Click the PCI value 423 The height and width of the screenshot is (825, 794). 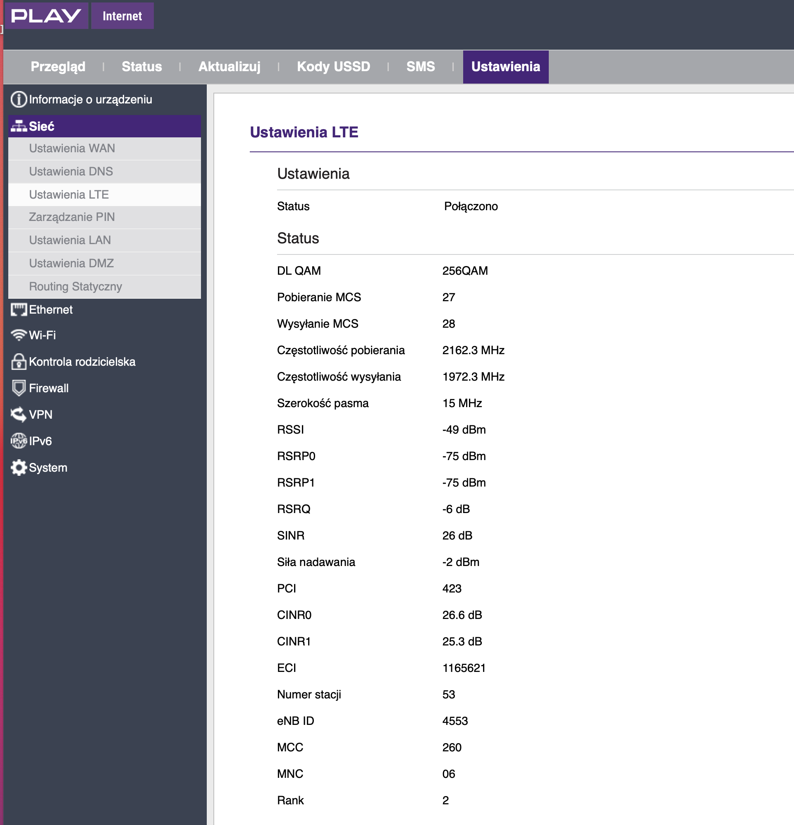[452, 589]
